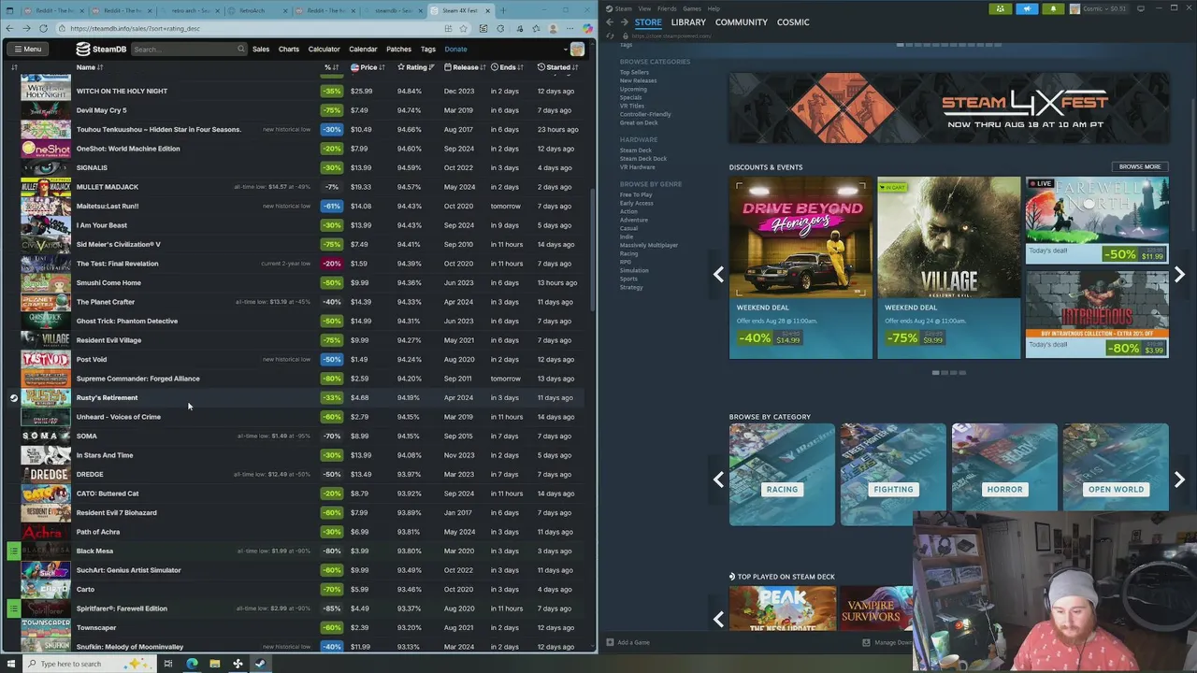
Task: Click the SteamDB logo in the header
Action: click(x=101, y=49)
